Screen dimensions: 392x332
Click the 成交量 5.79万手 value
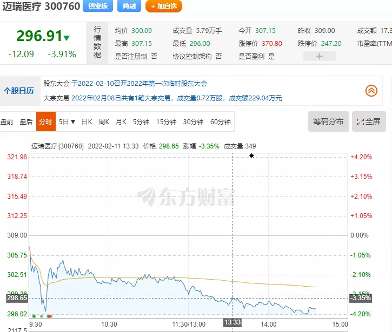(209, 31)
